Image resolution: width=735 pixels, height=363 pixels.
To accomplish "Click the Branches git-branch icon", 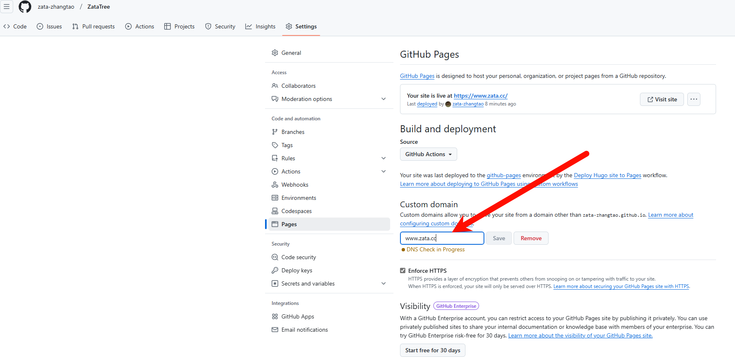I will tap(275, 132).
